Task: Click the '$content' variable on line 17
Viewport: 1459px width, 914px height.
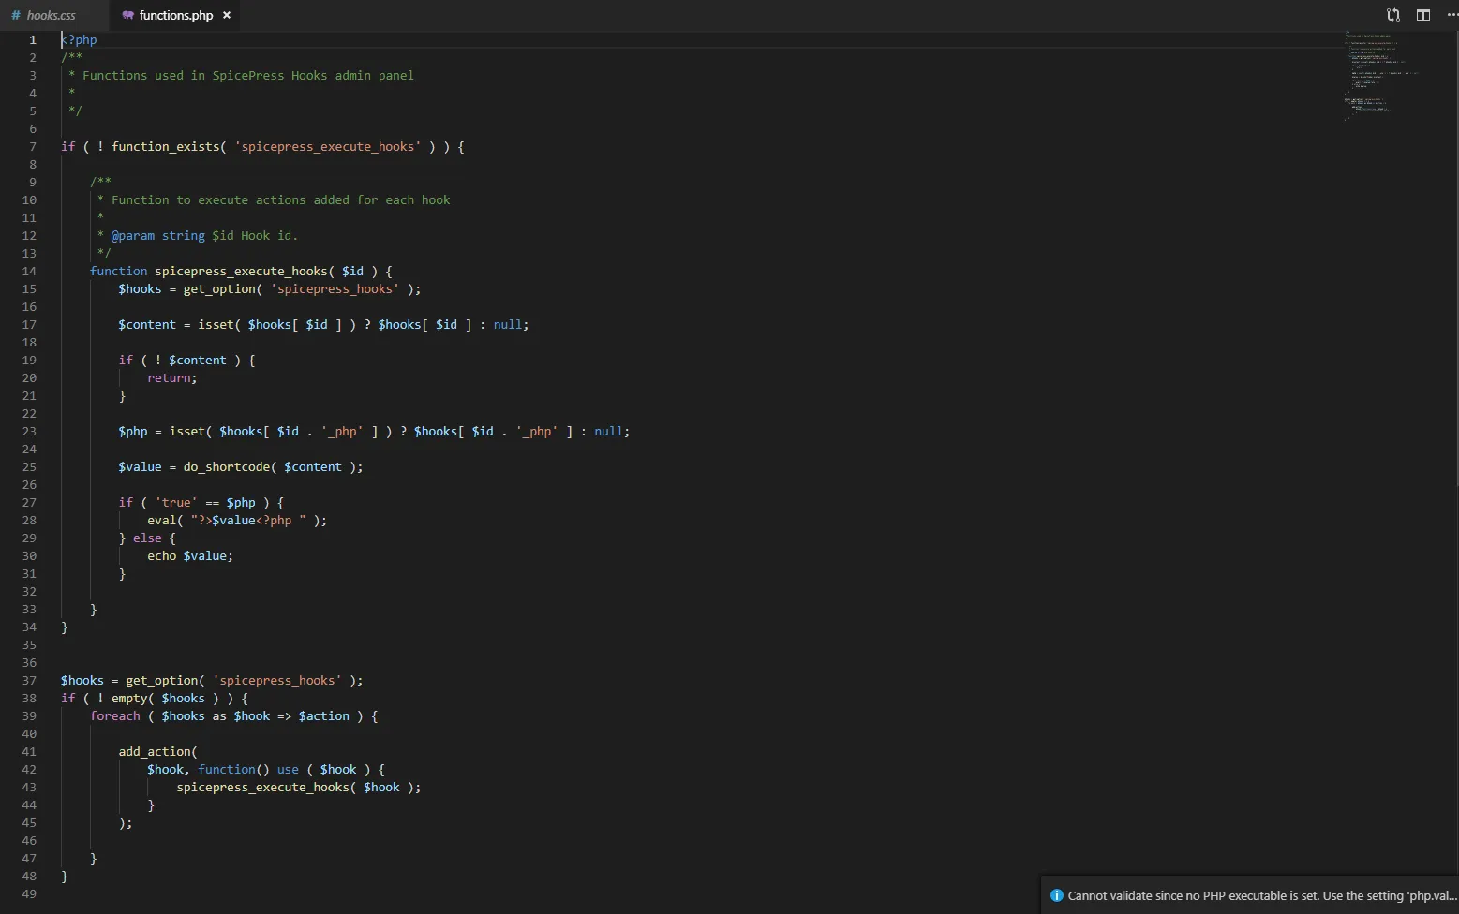Action: coord(147,324)
